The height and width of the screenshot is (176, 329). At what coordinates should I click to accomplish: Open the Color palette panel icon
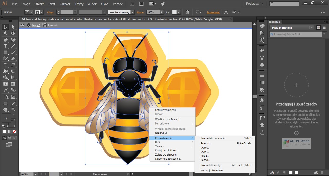coord(262,26)
